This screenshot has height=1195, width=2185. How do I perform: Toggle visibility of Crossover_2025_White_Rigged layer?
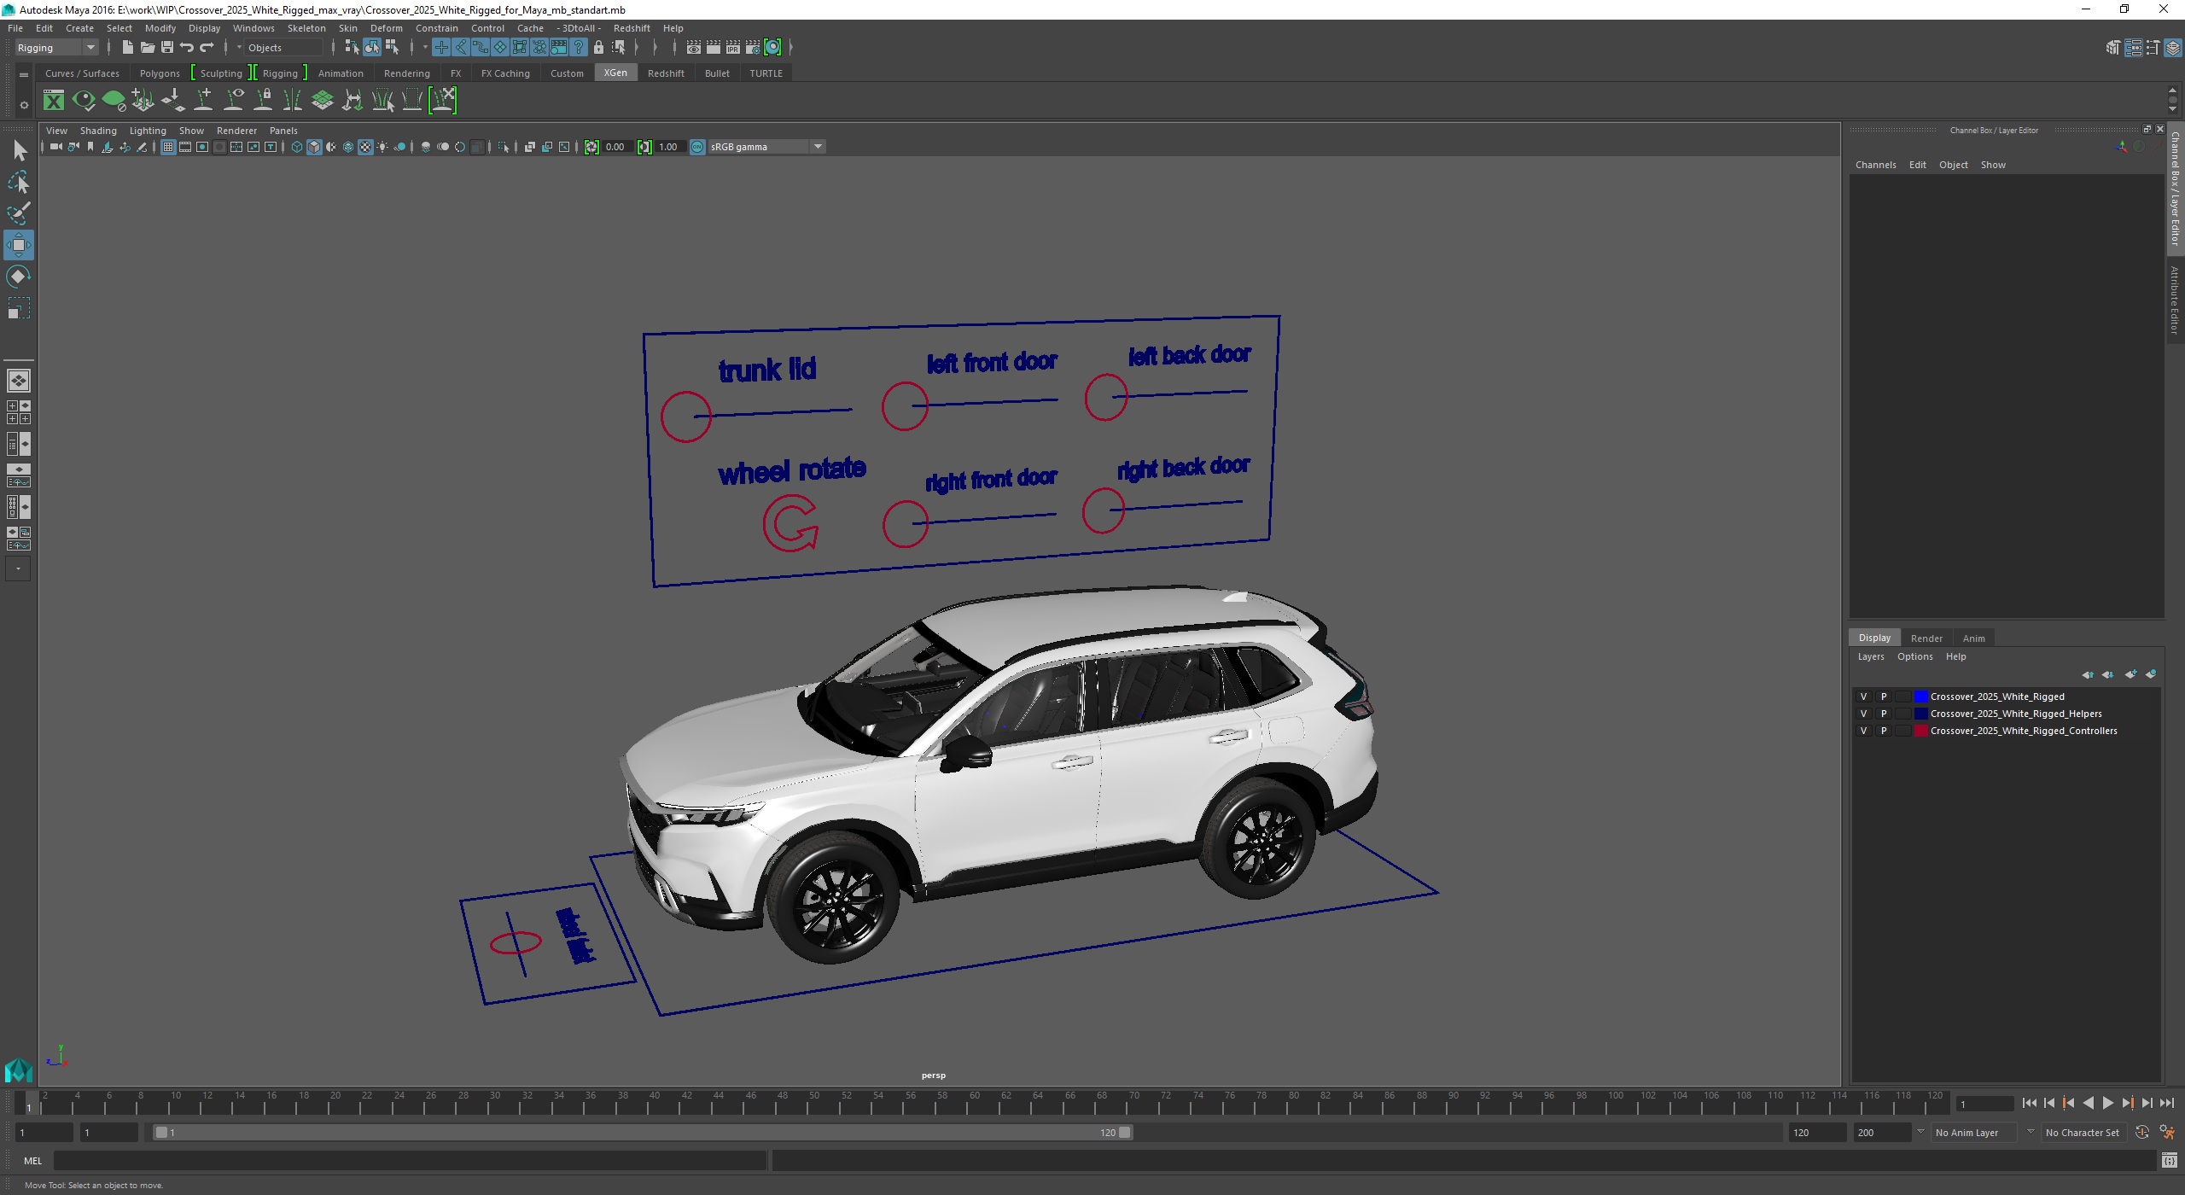click(1863, 697)
